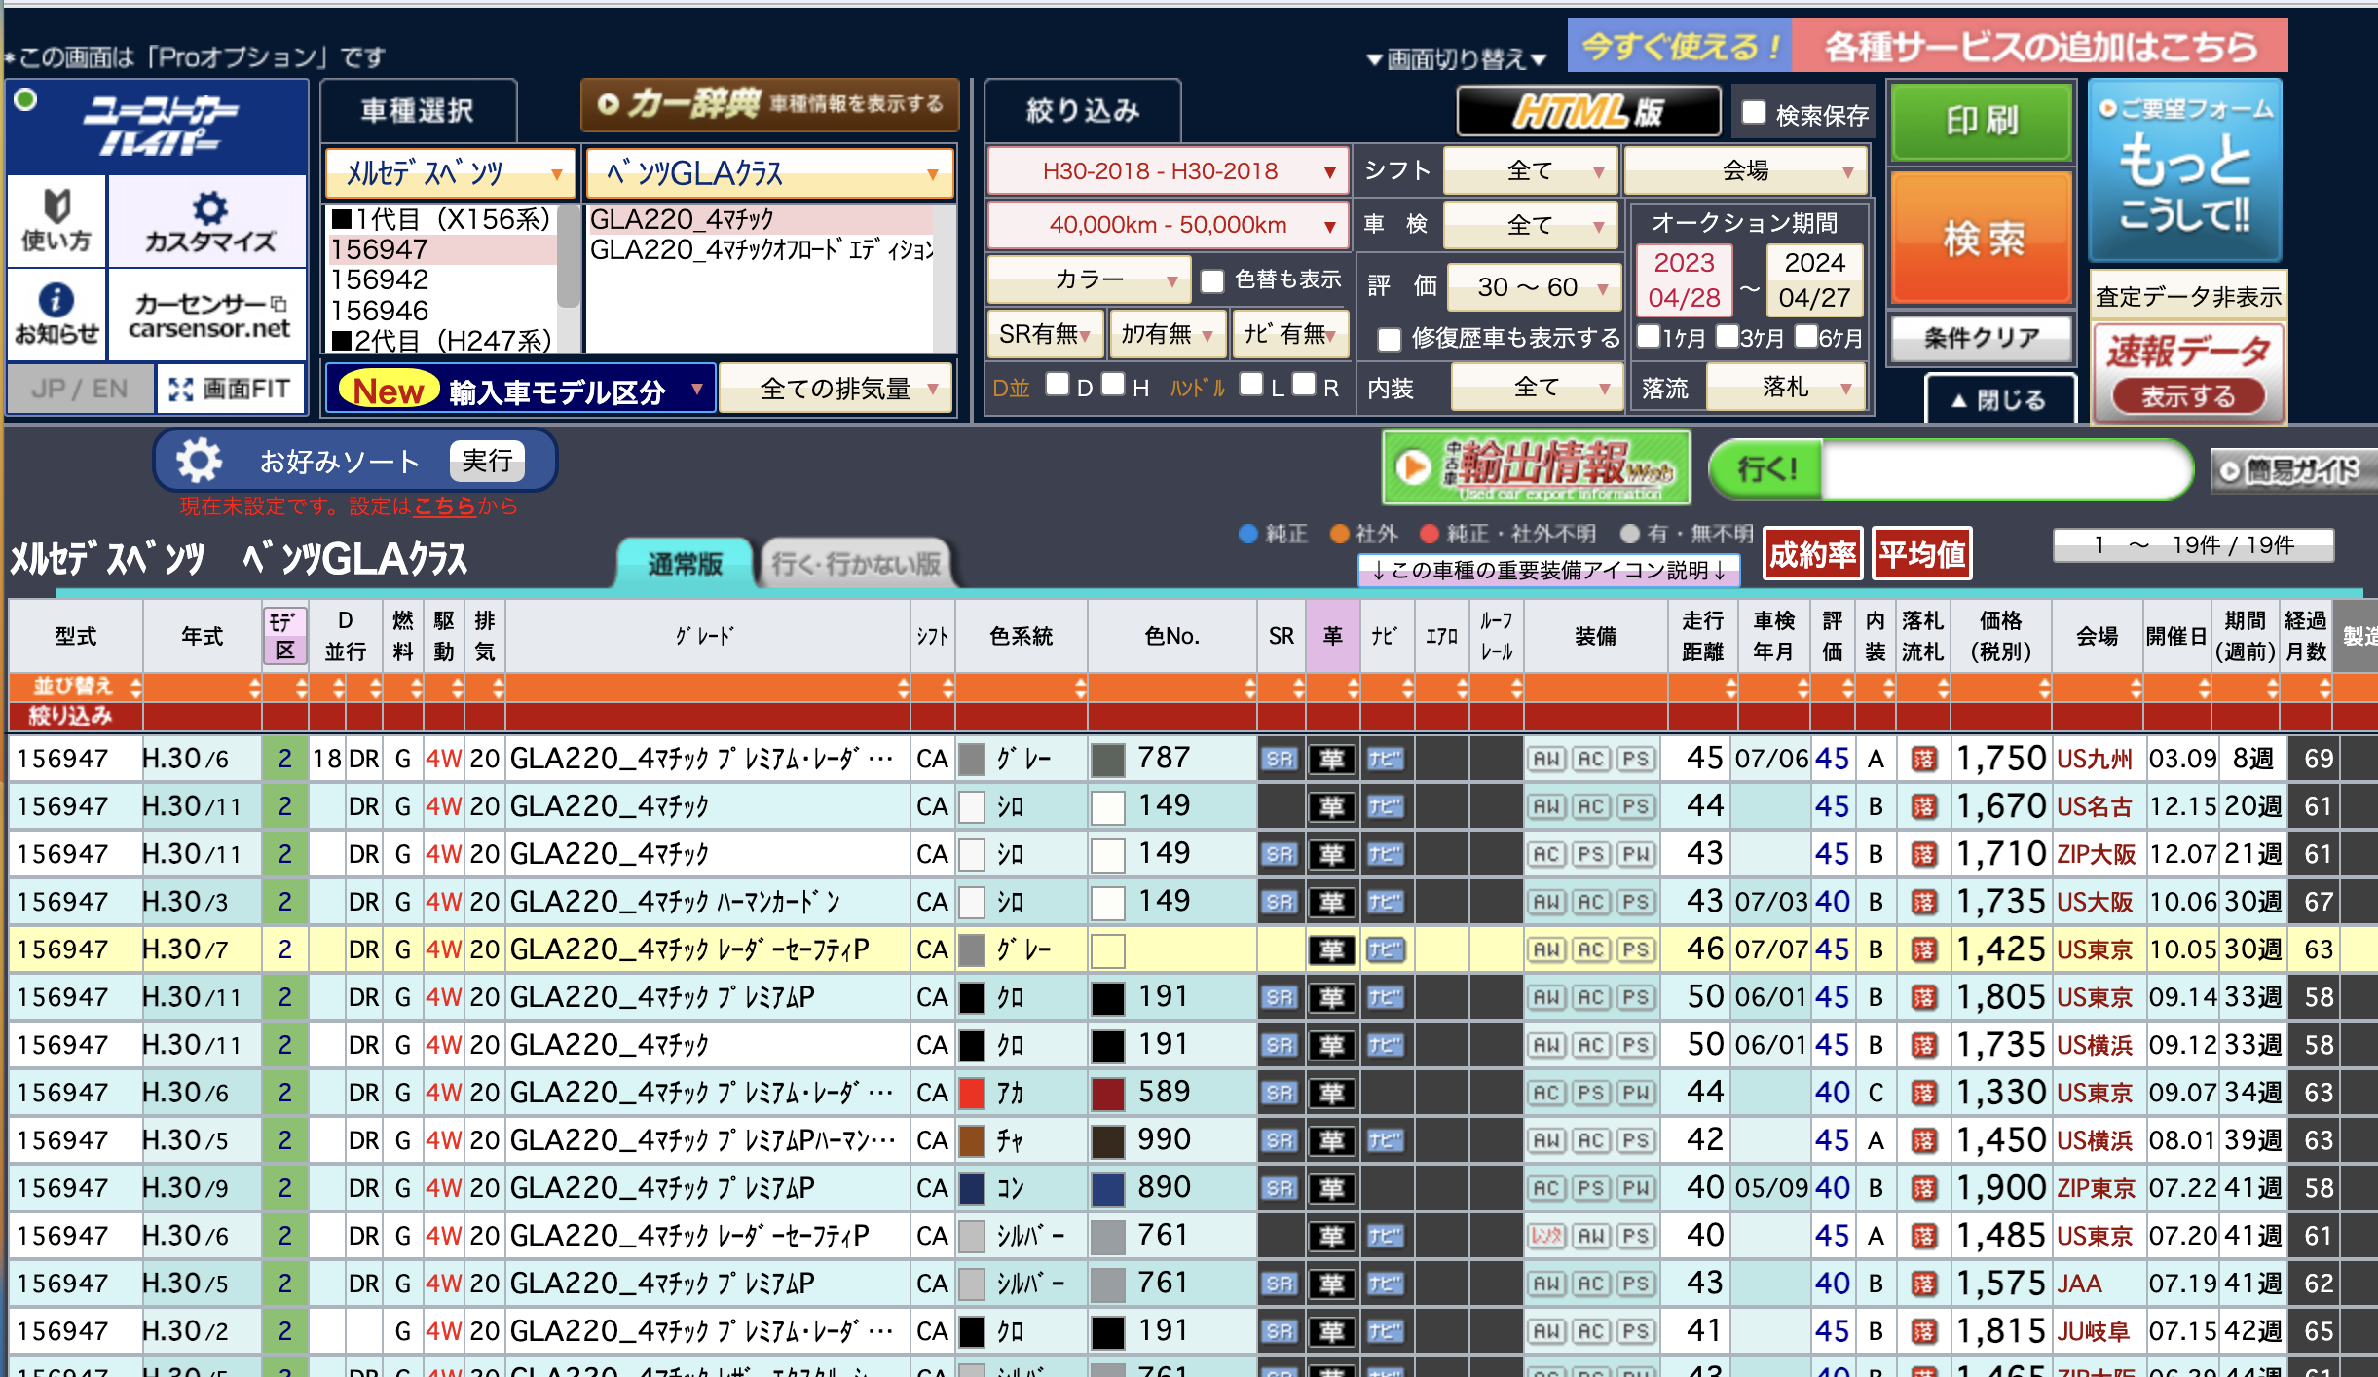This screenshot has width=2378, height=1377.
Task: Click the ナビ icon in the 1,575 row
Action: (1384, 1284)
